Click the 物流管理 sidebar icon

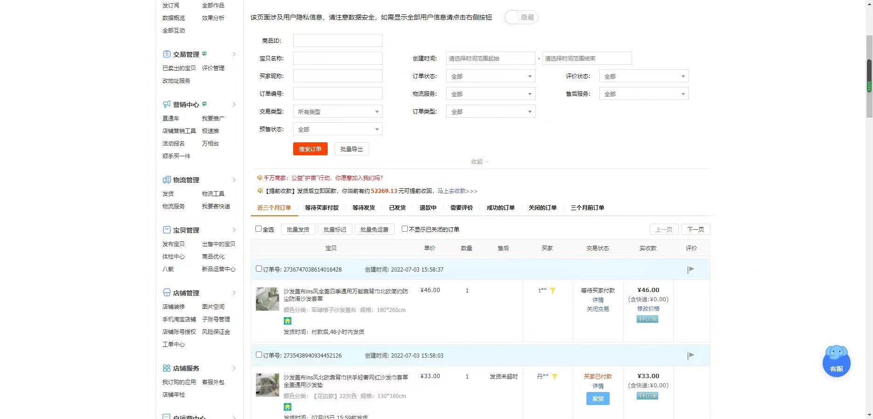(x=166, y=180)
